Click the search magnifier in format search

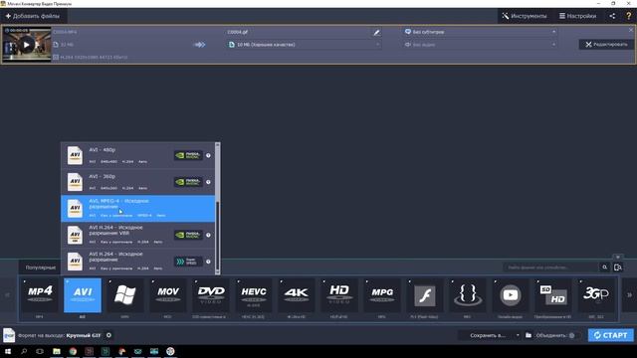[604, 268]
